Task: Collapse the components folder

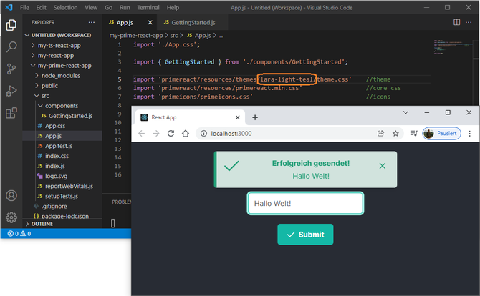Action: pos(61,105)
